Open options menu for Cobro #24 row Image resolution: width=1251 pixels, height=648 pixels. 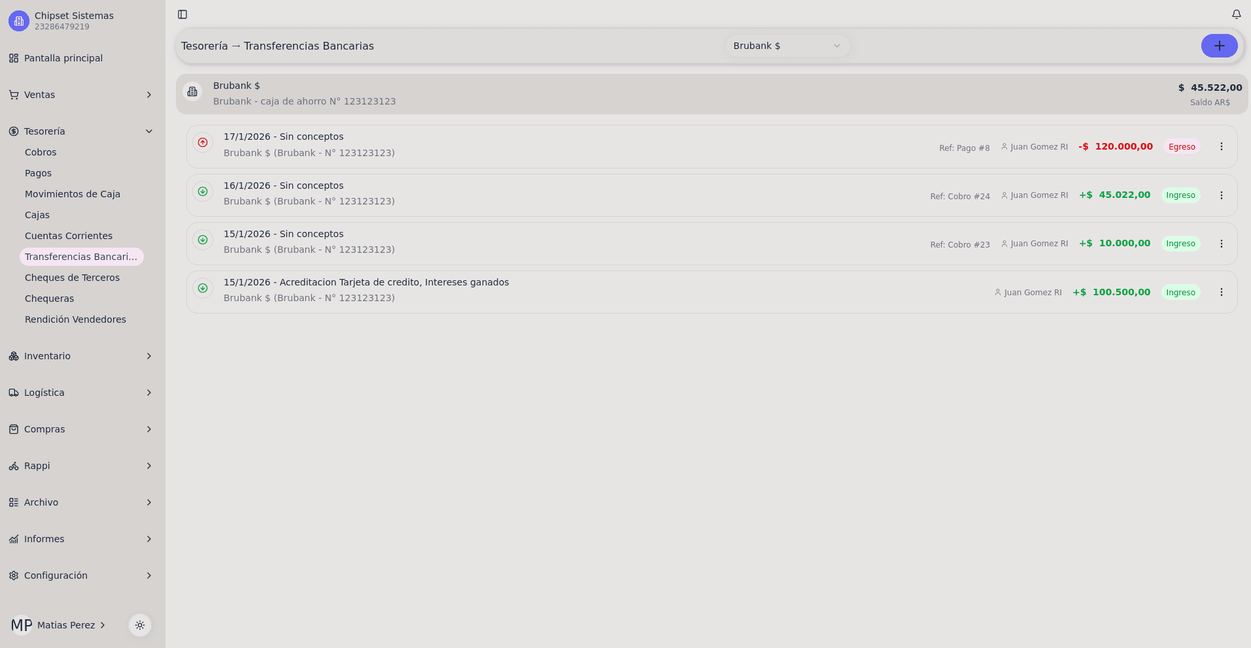(x=1221, y=195)
